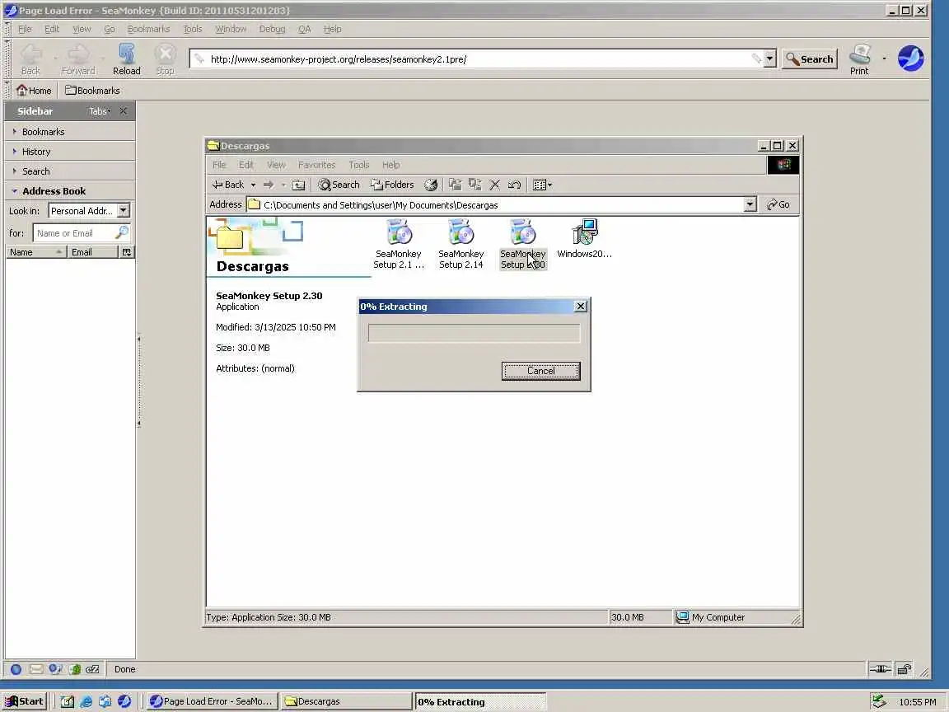This screenshot has height=712, width=949.
Task: Select the SeaMonkey Setup 2.14 file
Action: (461, 244)
